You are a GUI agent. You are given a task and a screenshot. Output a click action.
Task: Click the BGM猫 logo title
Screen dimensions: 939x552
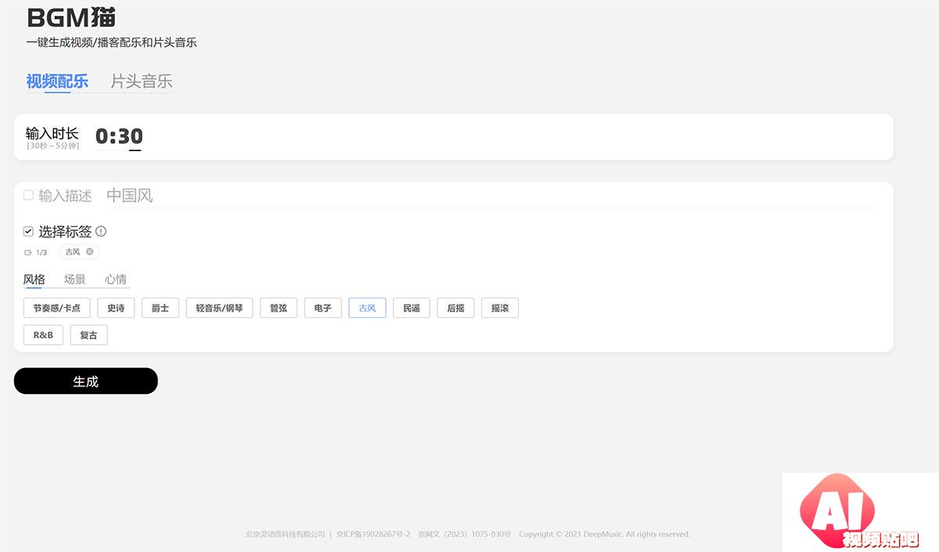pyautogui.click(x=71, y=17)
